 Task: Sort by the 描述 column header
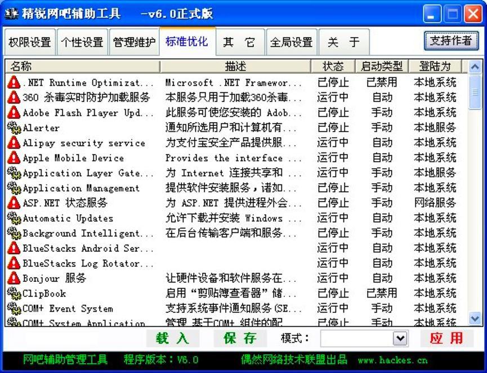235,66
